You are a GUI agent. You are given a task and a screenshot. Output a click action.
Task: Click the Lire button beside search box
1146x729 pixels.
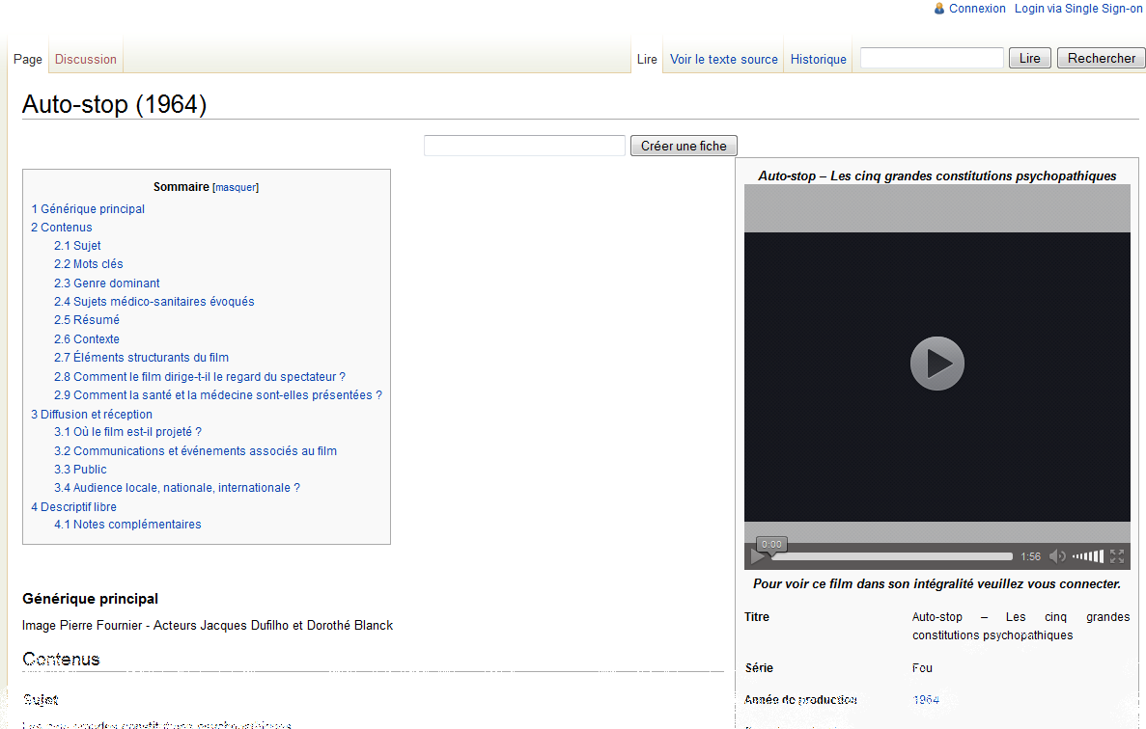coord(1029,59)
